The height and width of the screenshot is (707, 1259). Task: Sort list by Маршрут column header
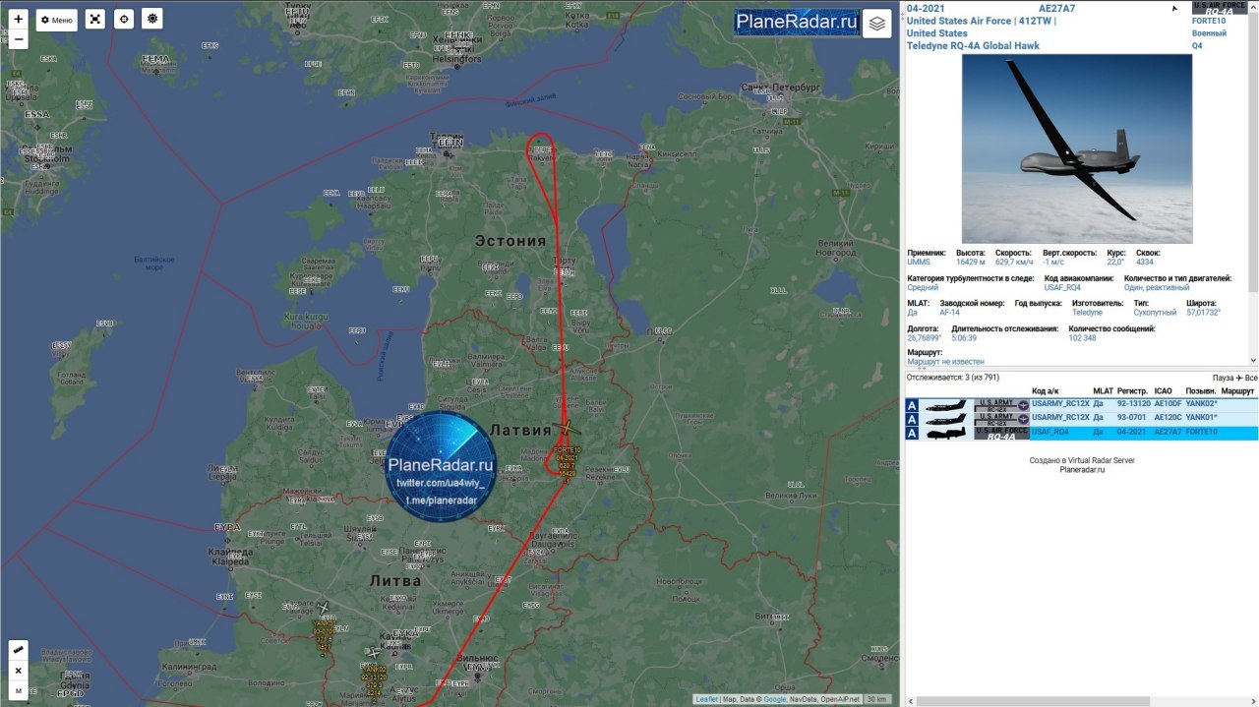coord(1237,391)
